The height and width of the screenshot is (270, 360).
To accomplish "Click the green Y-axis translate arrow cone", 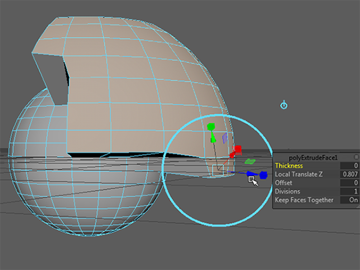I will tap(213, 138).
